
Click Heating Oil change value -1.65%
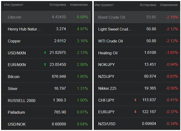[172, 53]
